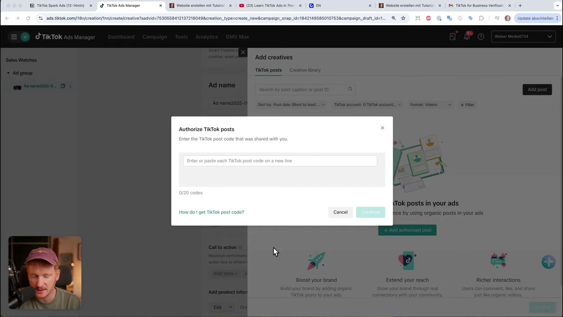563x317 pixels.
Task: Click the TikTok post code input field
Action: [x=280, y=161]
